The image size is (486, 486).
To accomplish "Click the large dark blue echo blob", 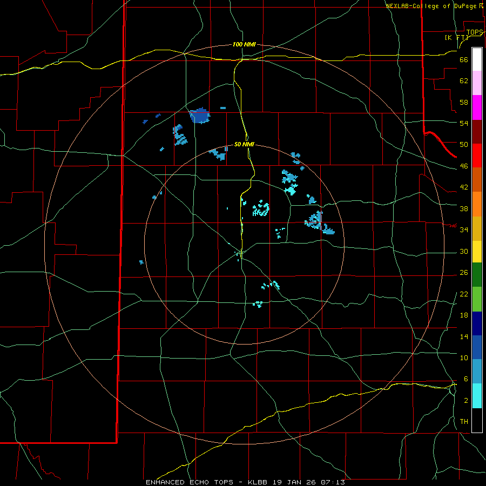I will (x=200, y=116).
